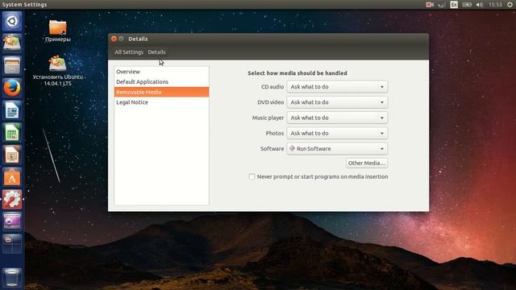Open LibreOffice Writer from launcher
The height and width of the screenshot is (290, 516).
12,110
